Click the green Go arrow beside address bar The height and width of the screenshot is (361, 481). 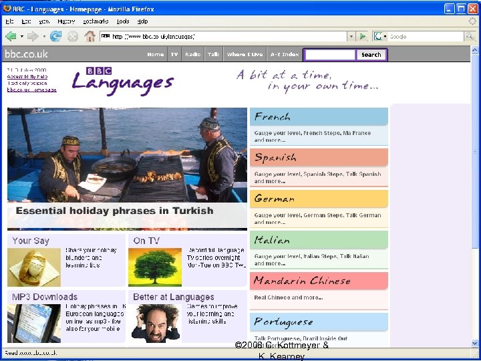tap(363, 36)
